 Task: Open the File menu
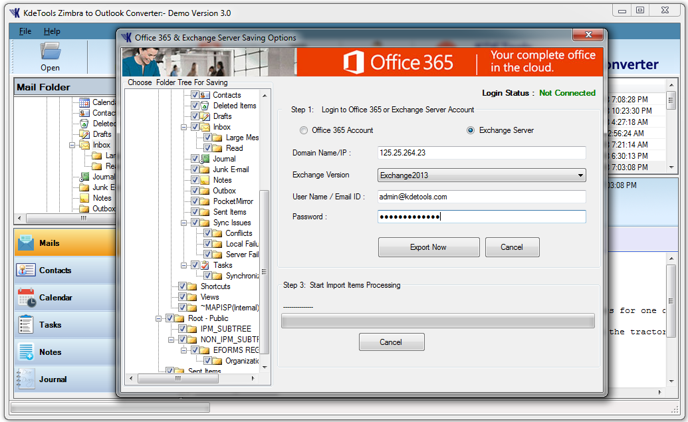(25, 31)
